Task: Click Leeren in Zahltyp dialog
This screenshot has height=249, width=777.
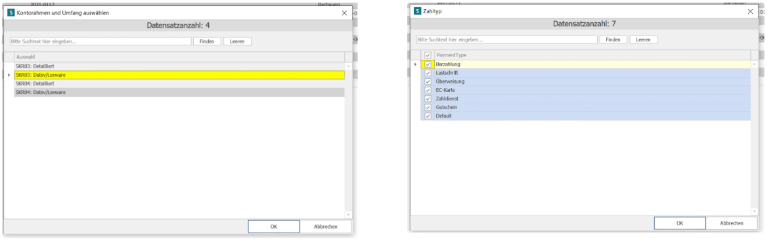Action: pyautogui.click(x=643, y=39)
